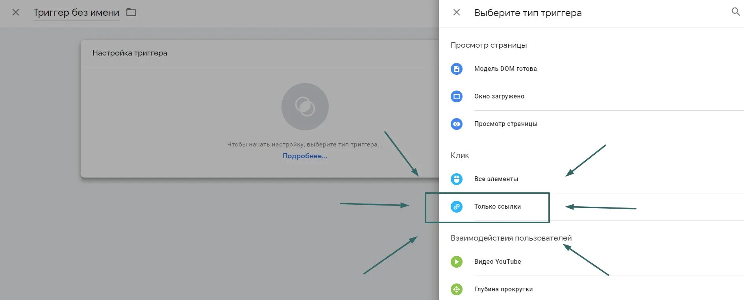Choose Все элементы click trigger

[x=496, y=179]
